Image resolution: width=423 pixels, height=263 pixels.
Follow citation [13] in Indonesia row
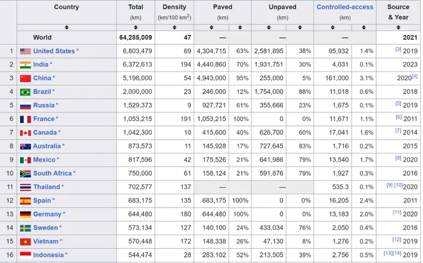[x=388, y=253]
